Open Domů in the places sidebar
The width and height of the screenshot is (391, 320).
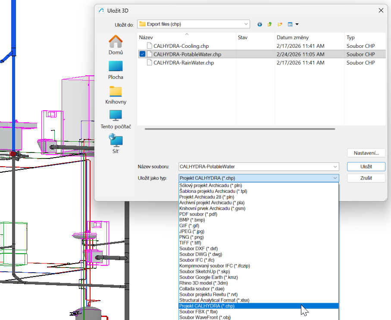tap(116, 45)
